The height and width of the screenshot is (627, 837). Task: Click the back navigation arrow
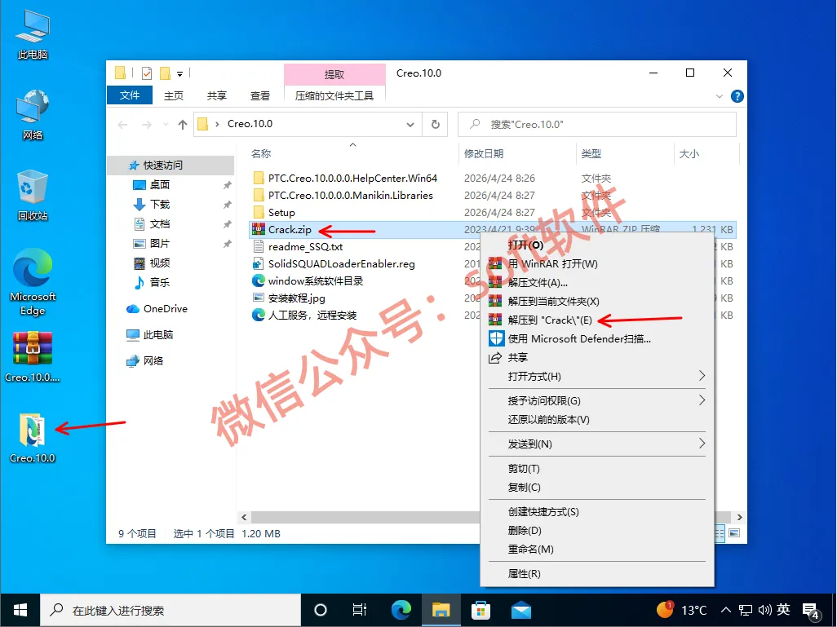122,124
